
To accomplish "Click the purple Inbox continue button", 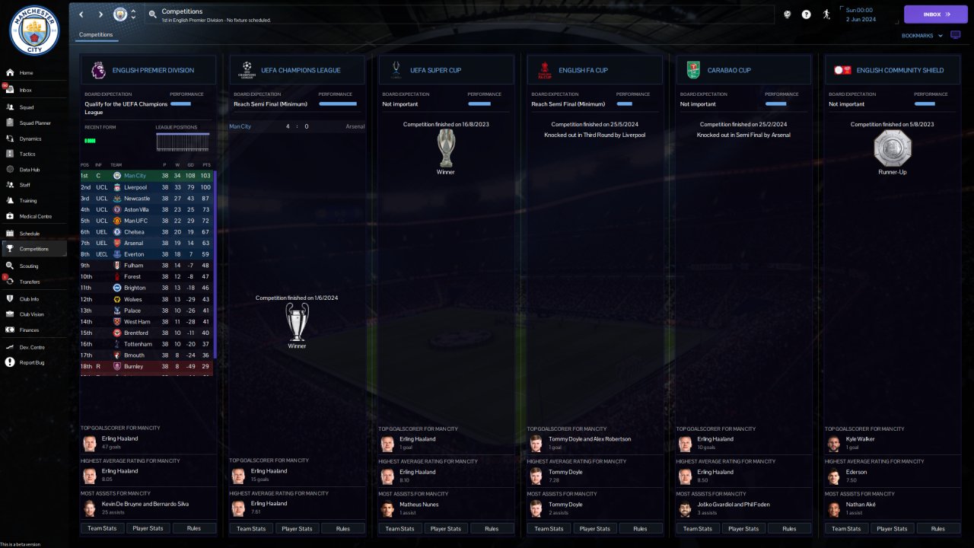I will pyautogui.click(x=935, y=14).
